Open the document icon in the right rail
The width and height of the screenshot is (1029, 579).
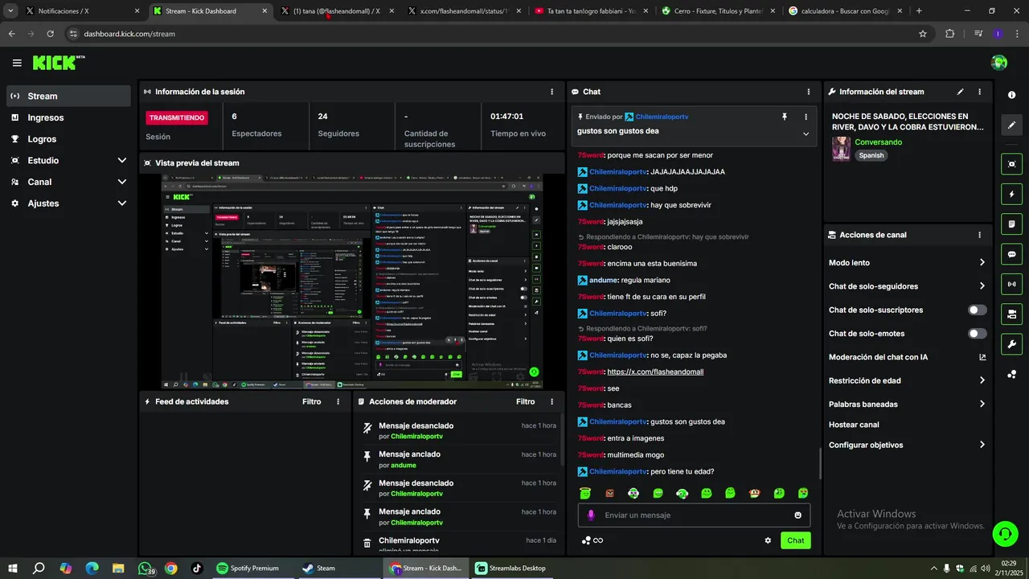tap(1011, 224)
